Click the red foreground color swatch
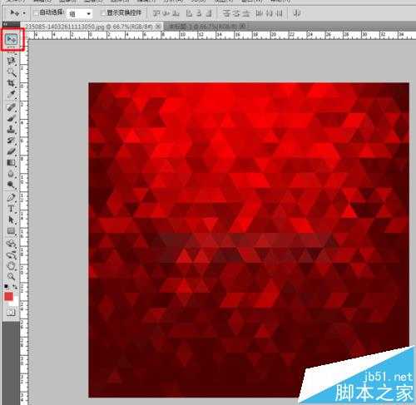Image resolution: width=416 pixels, height=405 pixels. 8,297
